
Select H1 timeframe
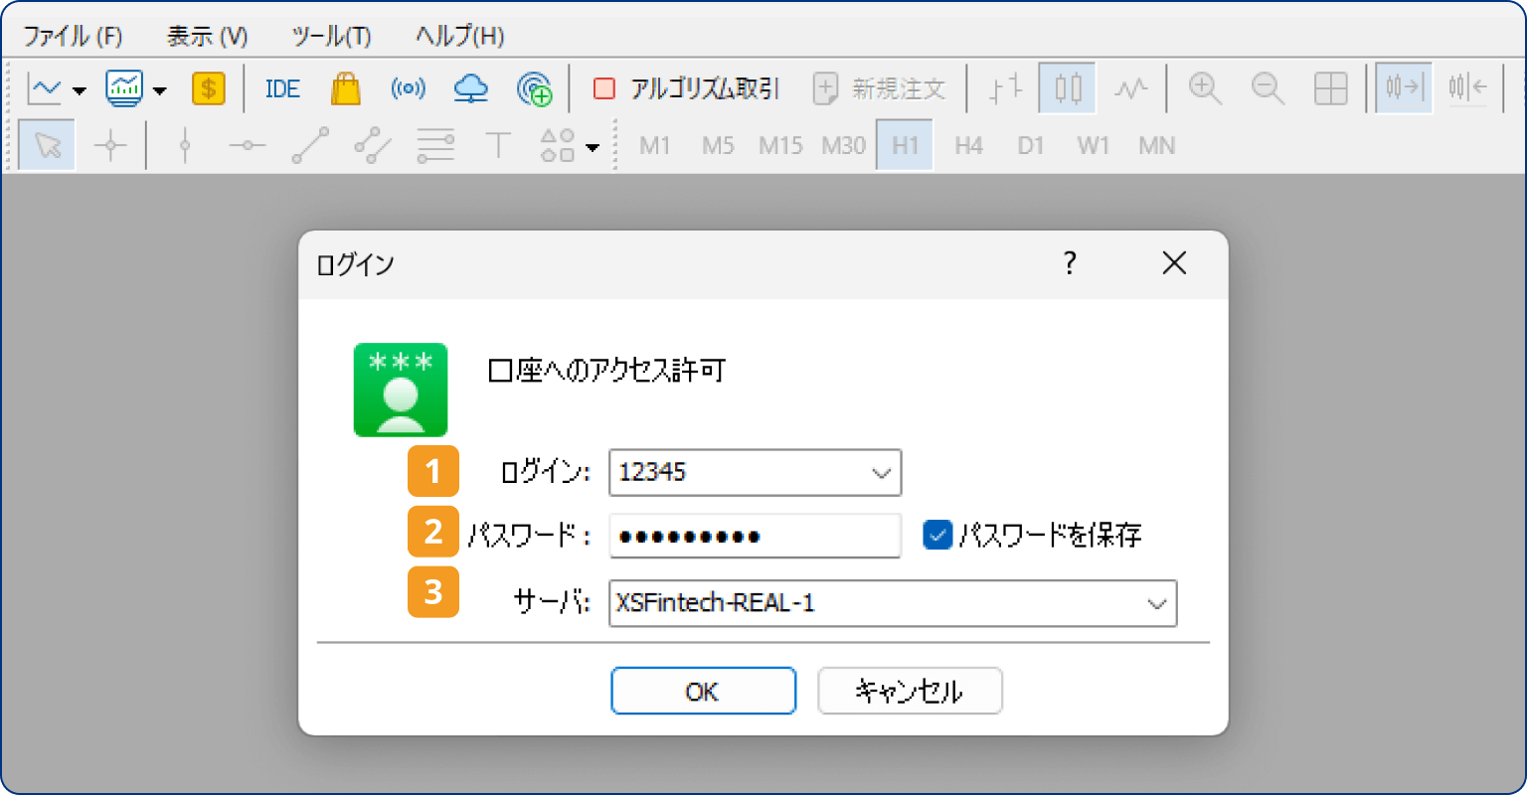coord(905,145)
